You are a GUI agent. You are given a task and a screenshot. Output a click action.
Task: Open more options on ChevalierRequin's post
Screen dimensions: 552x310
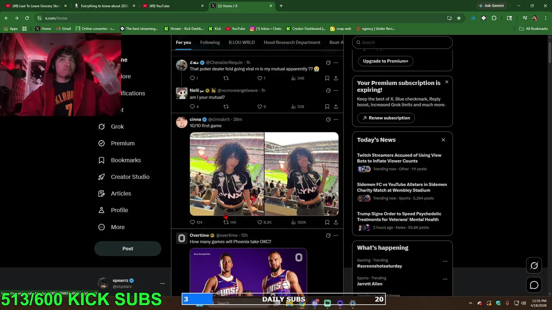[336, 62]
